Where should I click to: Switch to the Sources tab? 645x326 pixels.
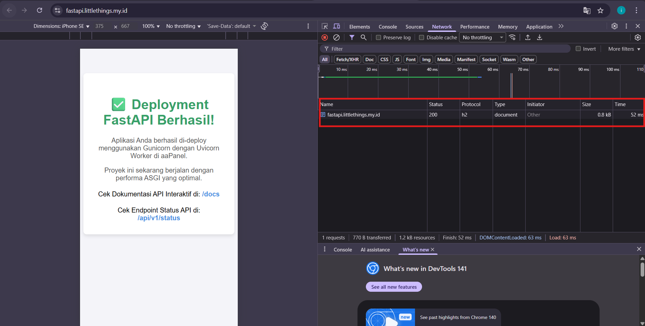point(414,27)
